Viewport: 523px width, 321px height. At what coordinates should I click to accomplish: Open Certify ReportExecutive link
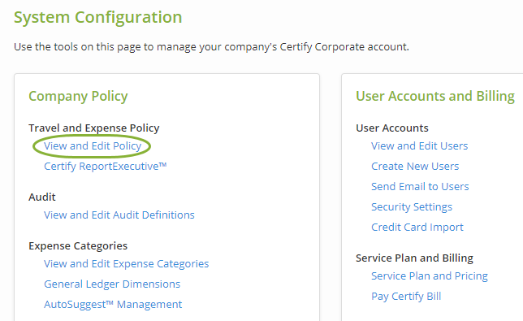(105, 166)
